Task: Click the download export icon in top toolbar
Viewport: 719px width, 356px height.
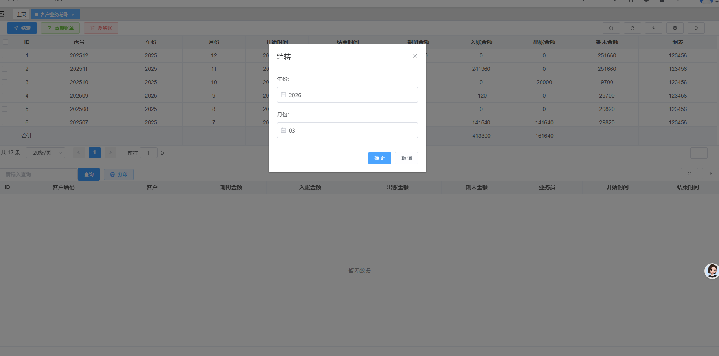Action: tap(653, 28)
